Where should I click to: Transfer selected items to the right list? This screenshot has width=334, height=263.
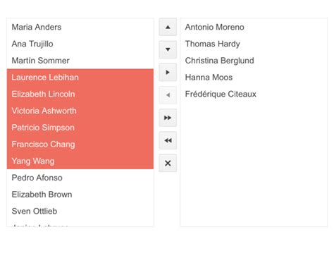point(168,73)
